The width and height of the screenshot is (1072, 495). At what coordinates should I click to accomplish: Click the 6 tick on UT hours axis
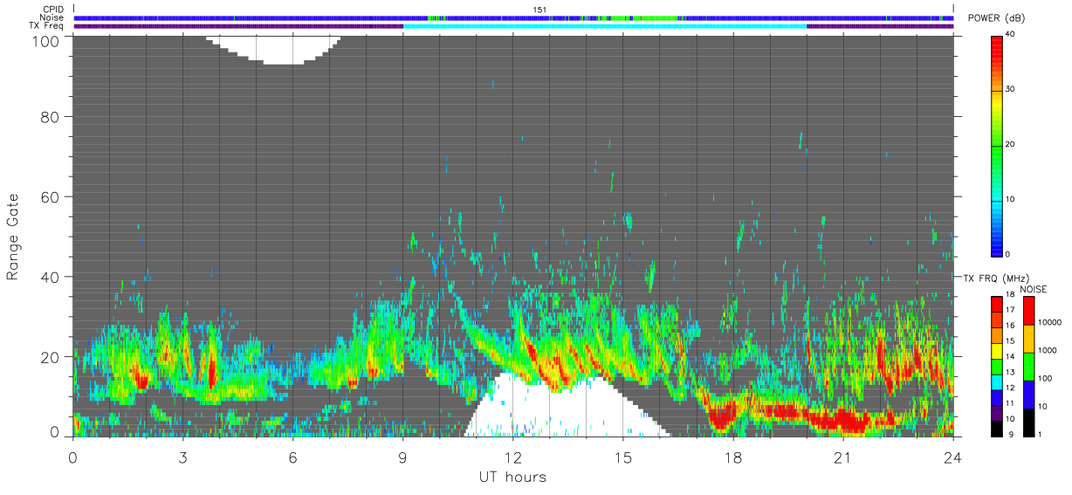pos(292,457)
